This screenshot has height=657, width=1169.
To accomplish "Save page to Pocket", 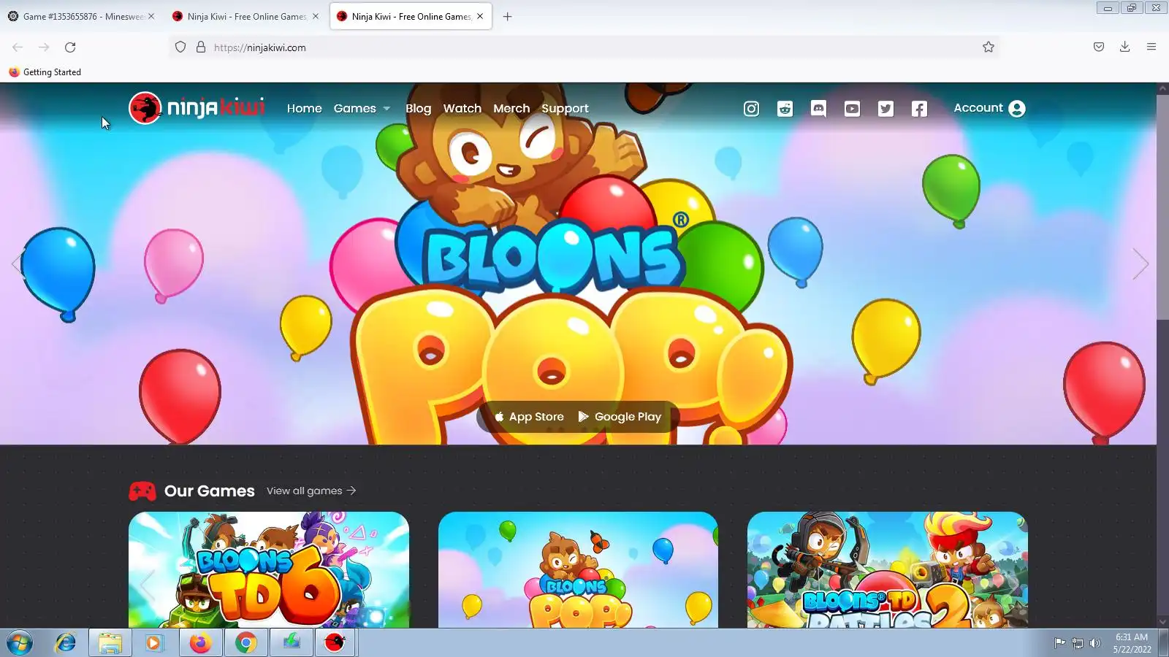I will point(1099,47).
